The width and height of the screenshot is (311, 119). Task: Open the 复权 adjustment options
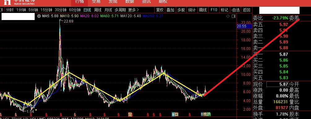point(160,10)
